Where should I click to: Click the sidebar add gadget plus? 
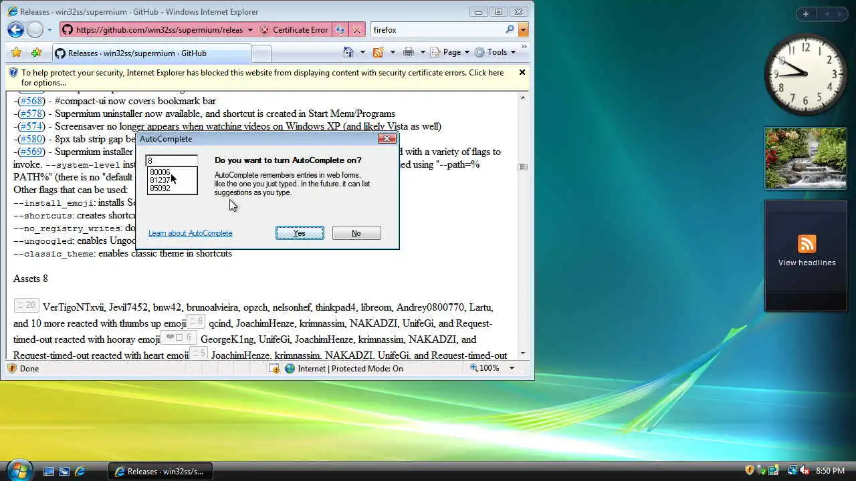click(806, 14)
